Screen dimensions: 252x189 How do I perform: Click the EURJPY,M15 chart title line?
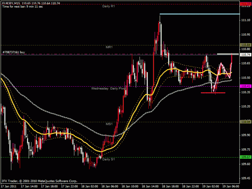[31, 3]
